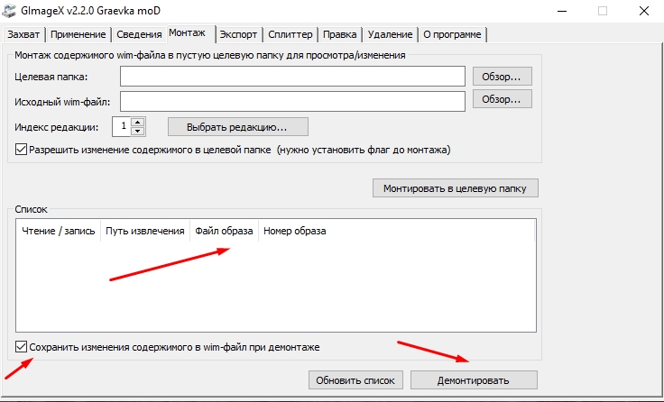Open the Сведения tab

click(139, 34)
